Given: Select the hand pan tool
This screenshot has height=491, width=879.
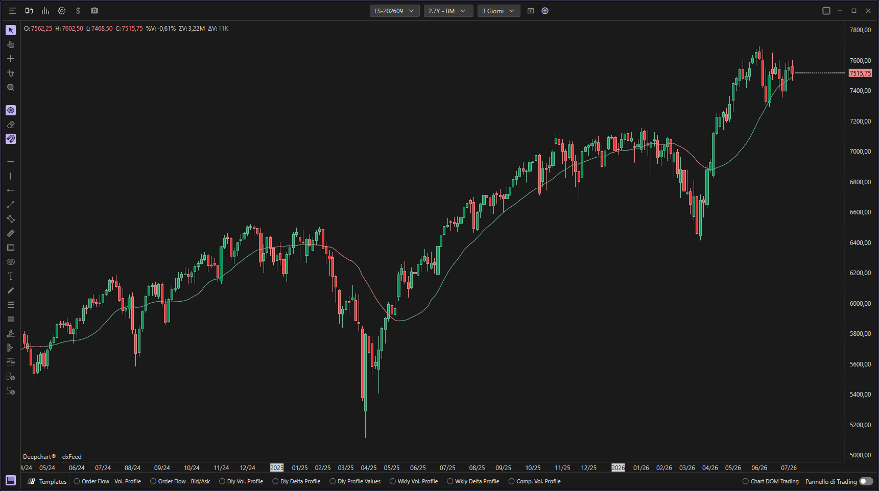Looking at the screenshot, I should click(11, 44).
